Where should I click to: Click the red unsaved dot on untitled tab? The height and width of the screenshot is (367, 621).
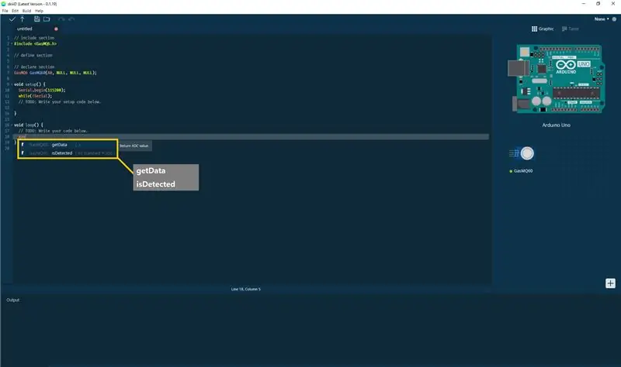[x=56, y=29]
